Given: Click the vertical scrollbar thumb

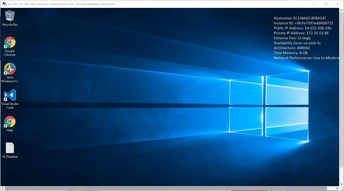Looking at the screenshot, I should tap(341, 89).
